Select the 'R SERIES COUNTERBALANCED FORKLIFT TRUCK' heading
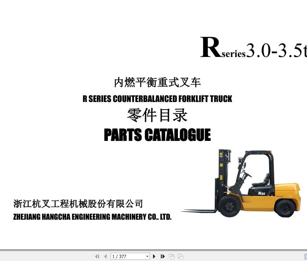 tap(157, 99)
